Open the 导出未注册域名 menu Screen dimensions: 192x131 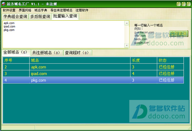tap(61, 10)
